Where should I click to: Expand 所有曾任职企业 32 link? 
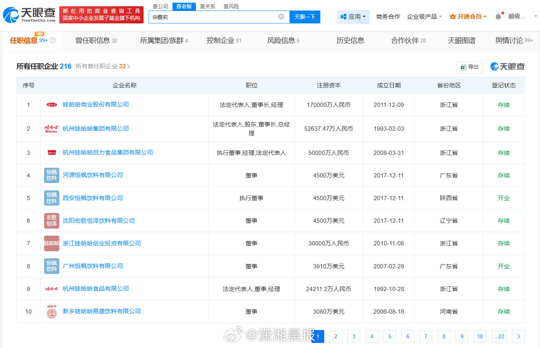coord(103,66)
